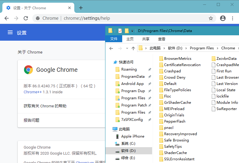Click Explorer properties quick access icon
This screenshot has width=239, height=163.
pyautogui.click(x=120, y=31)
